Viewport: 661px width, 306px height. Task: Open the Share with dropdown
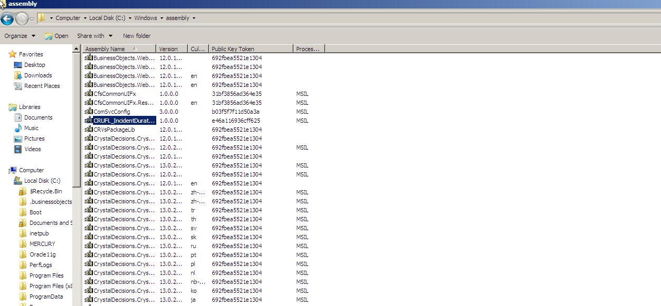click(x=95, y=36)
